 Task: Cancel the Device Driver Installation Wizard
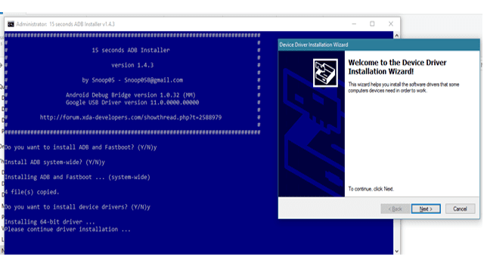460,209
